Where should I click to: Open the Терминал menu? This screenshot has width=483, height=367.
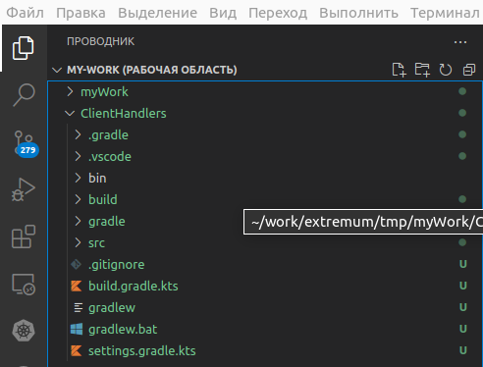pyautogui.click(x=445, y=13)
